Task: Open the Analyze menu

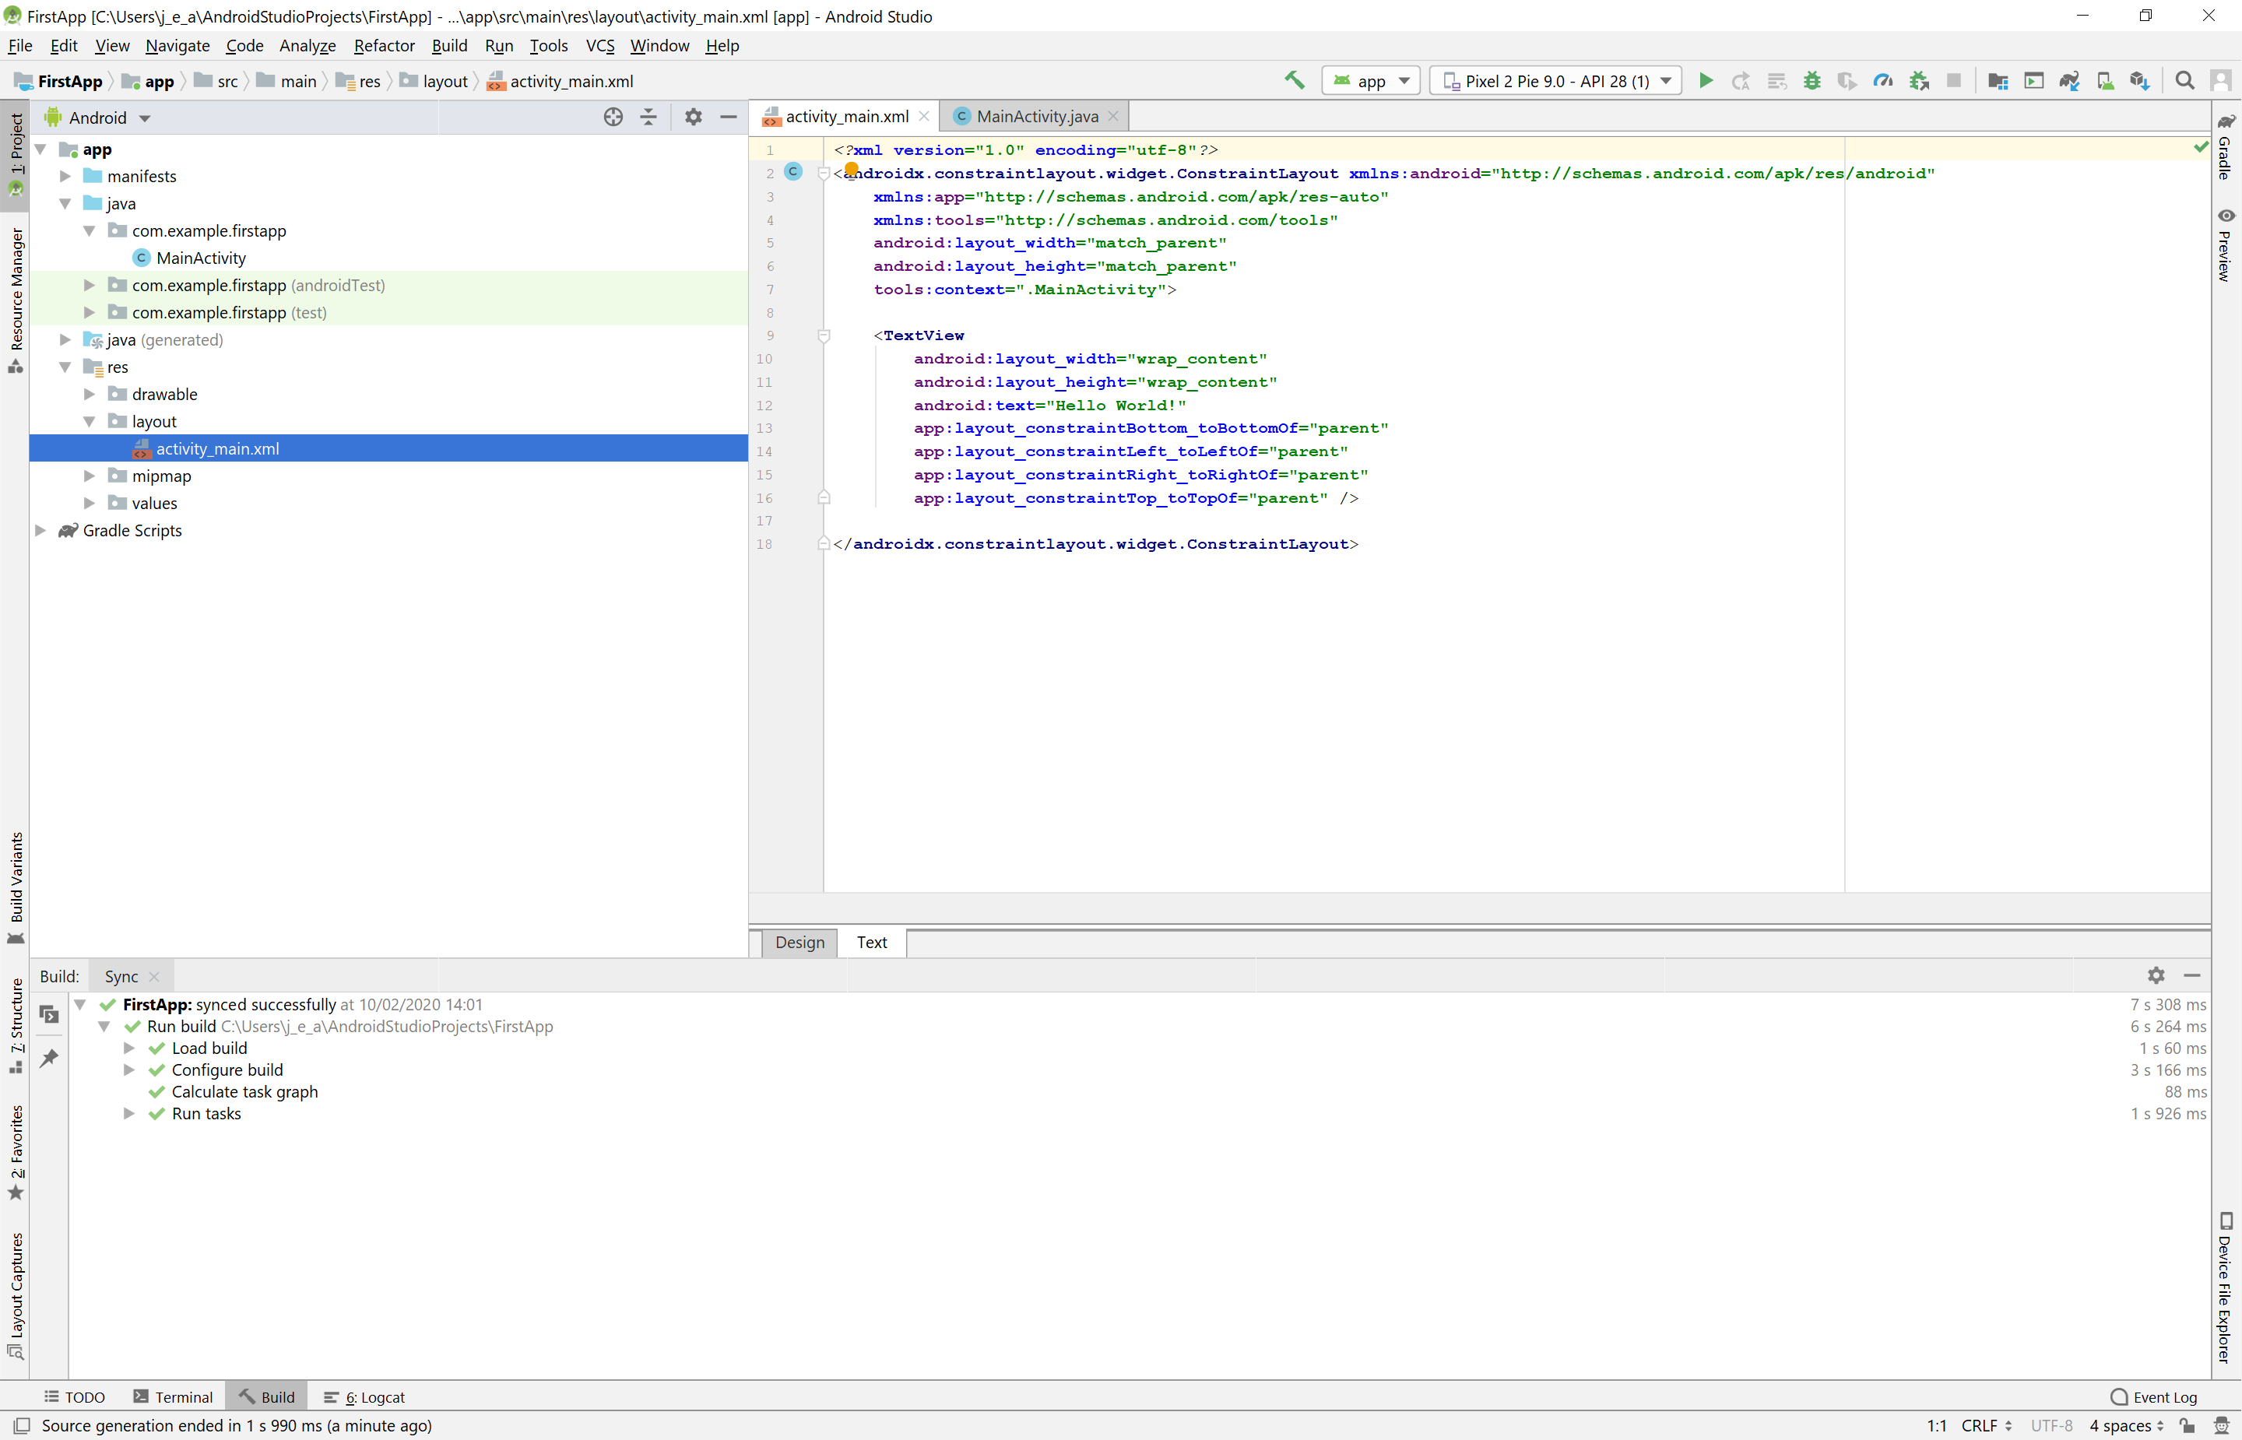Action: click(307, 45)
